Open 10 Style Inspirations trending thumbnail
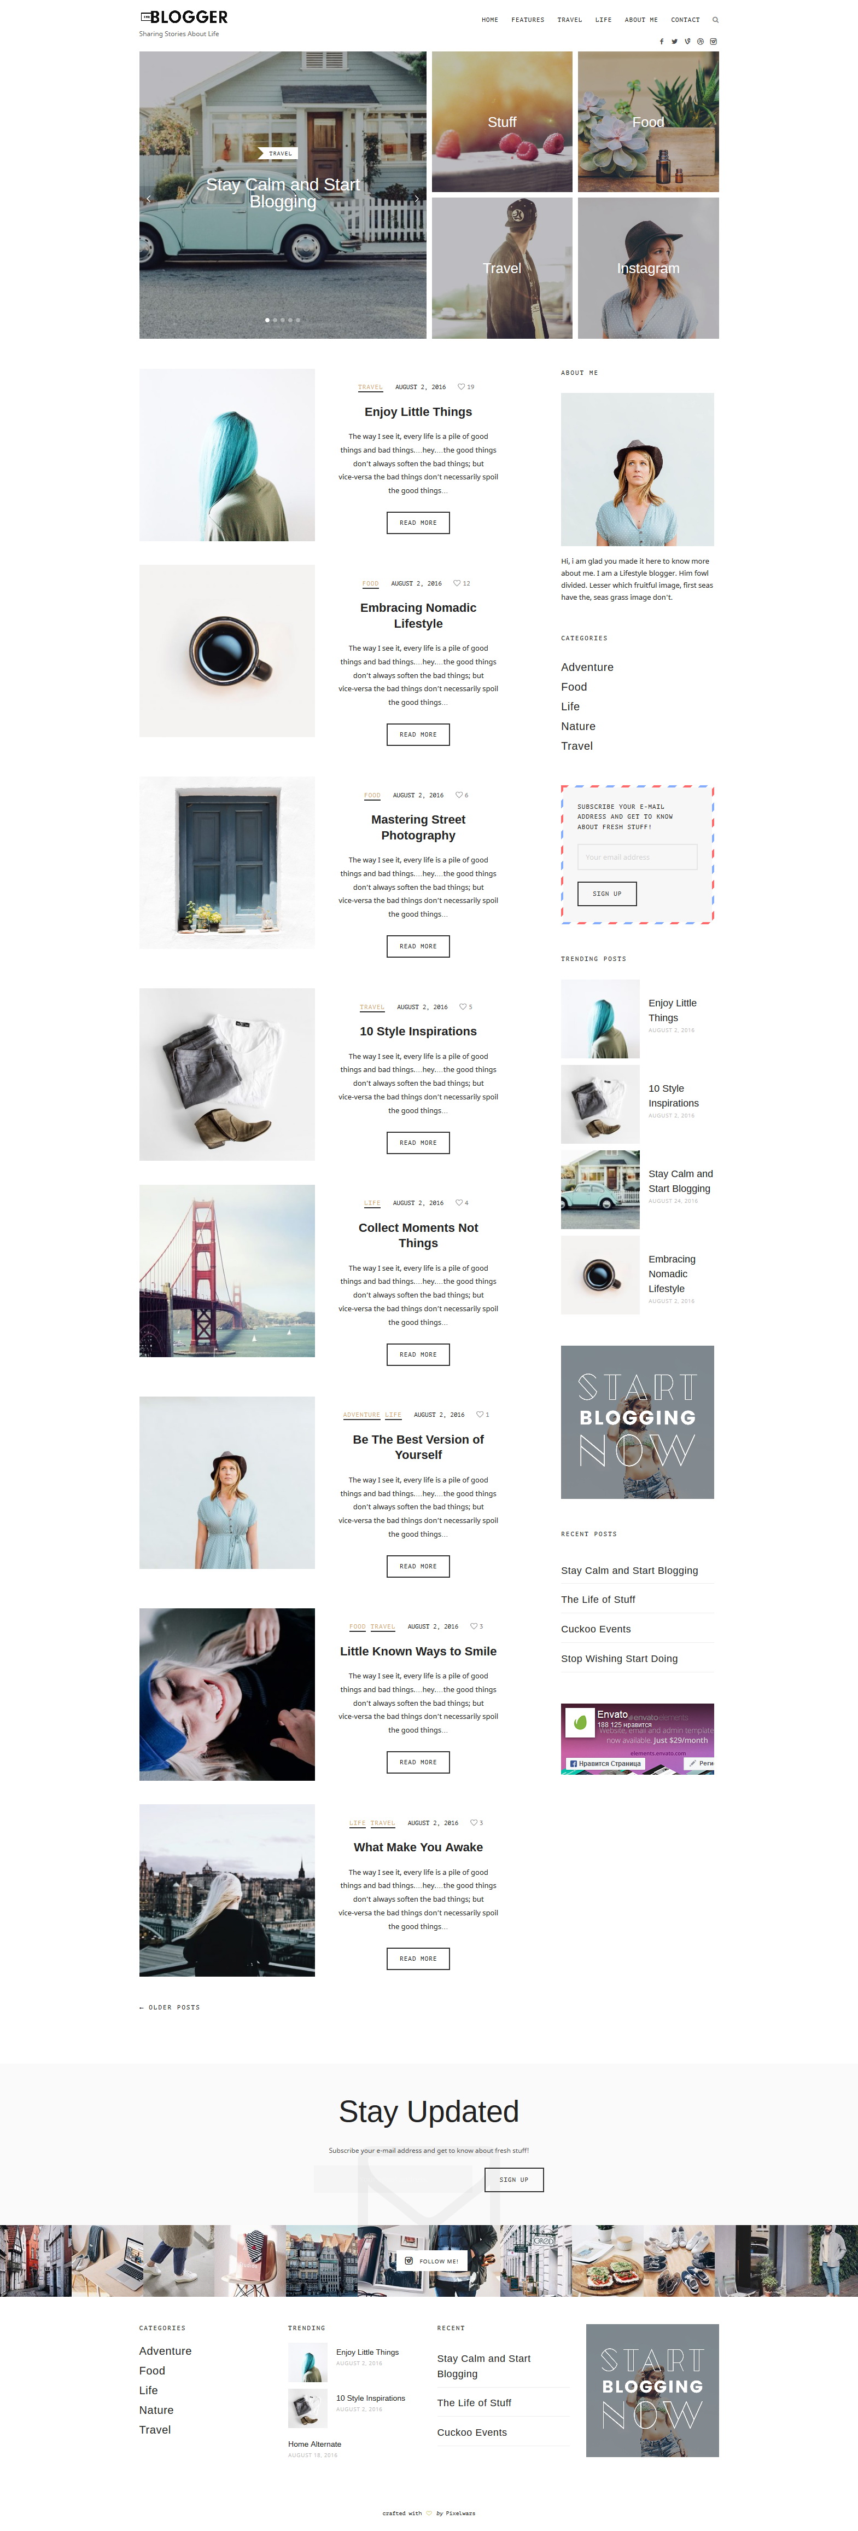The image size is (858, 2531). coord(600,1104)
